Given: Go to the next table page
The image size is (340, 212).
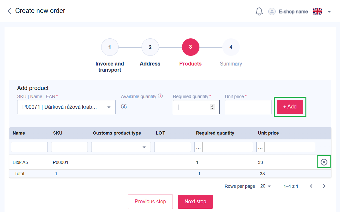Looking at the screenshot, I should [324, 186].
